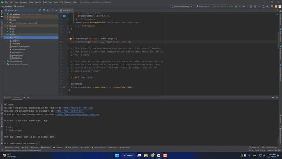
Task: Open Layout Inspector tool window
Action: pos(270,148)
